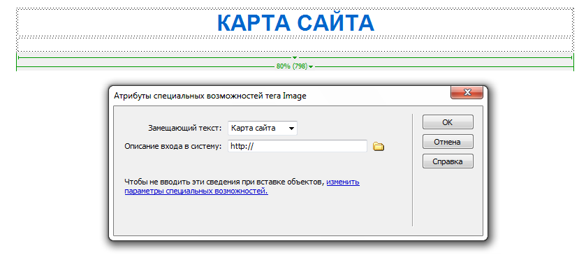The image size is (586, 262).
Task: Select the 80% (798) table width label
Action: (292, 66)
